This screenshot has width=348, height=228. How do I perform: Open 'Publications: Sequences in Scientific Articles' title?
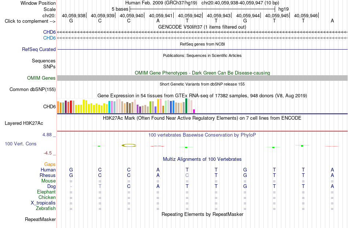coord(202,55)
